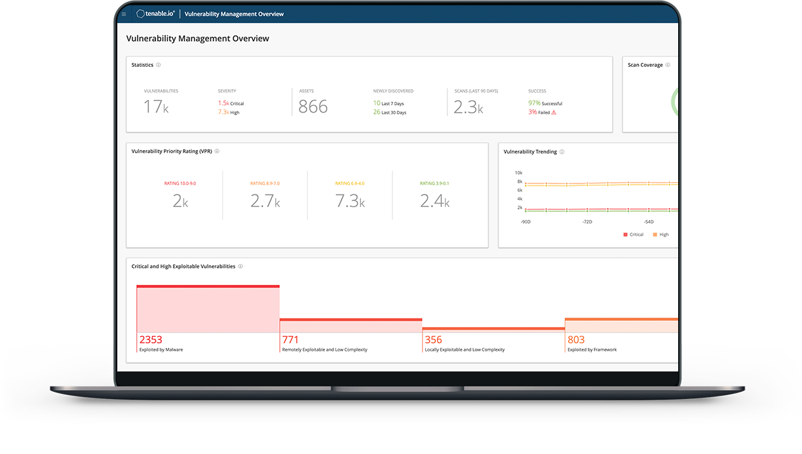Open the 17k vulnerabilities total
The height and width of the screenshot is (454, 802).
click(x=156, y=107)
